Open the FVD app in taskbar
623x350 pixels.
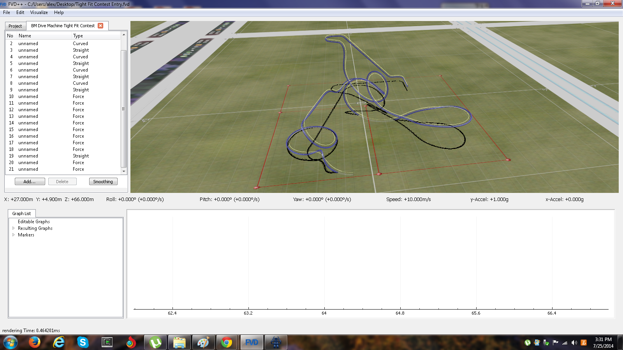[252, 342]
